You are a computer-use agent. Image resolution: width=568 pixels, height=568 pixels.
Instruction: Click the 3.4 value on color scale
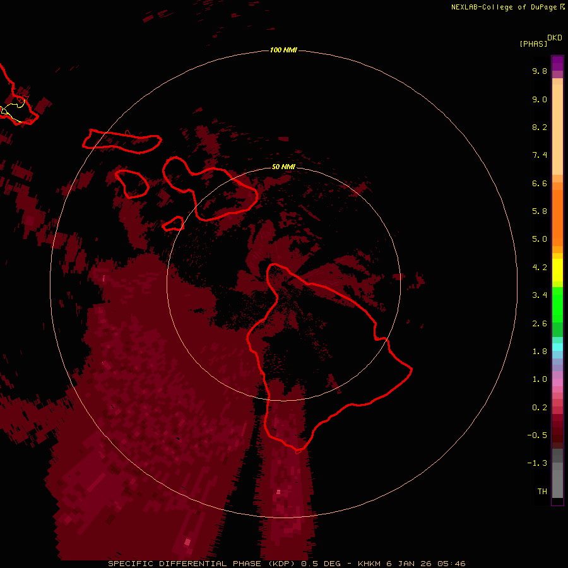540,295
